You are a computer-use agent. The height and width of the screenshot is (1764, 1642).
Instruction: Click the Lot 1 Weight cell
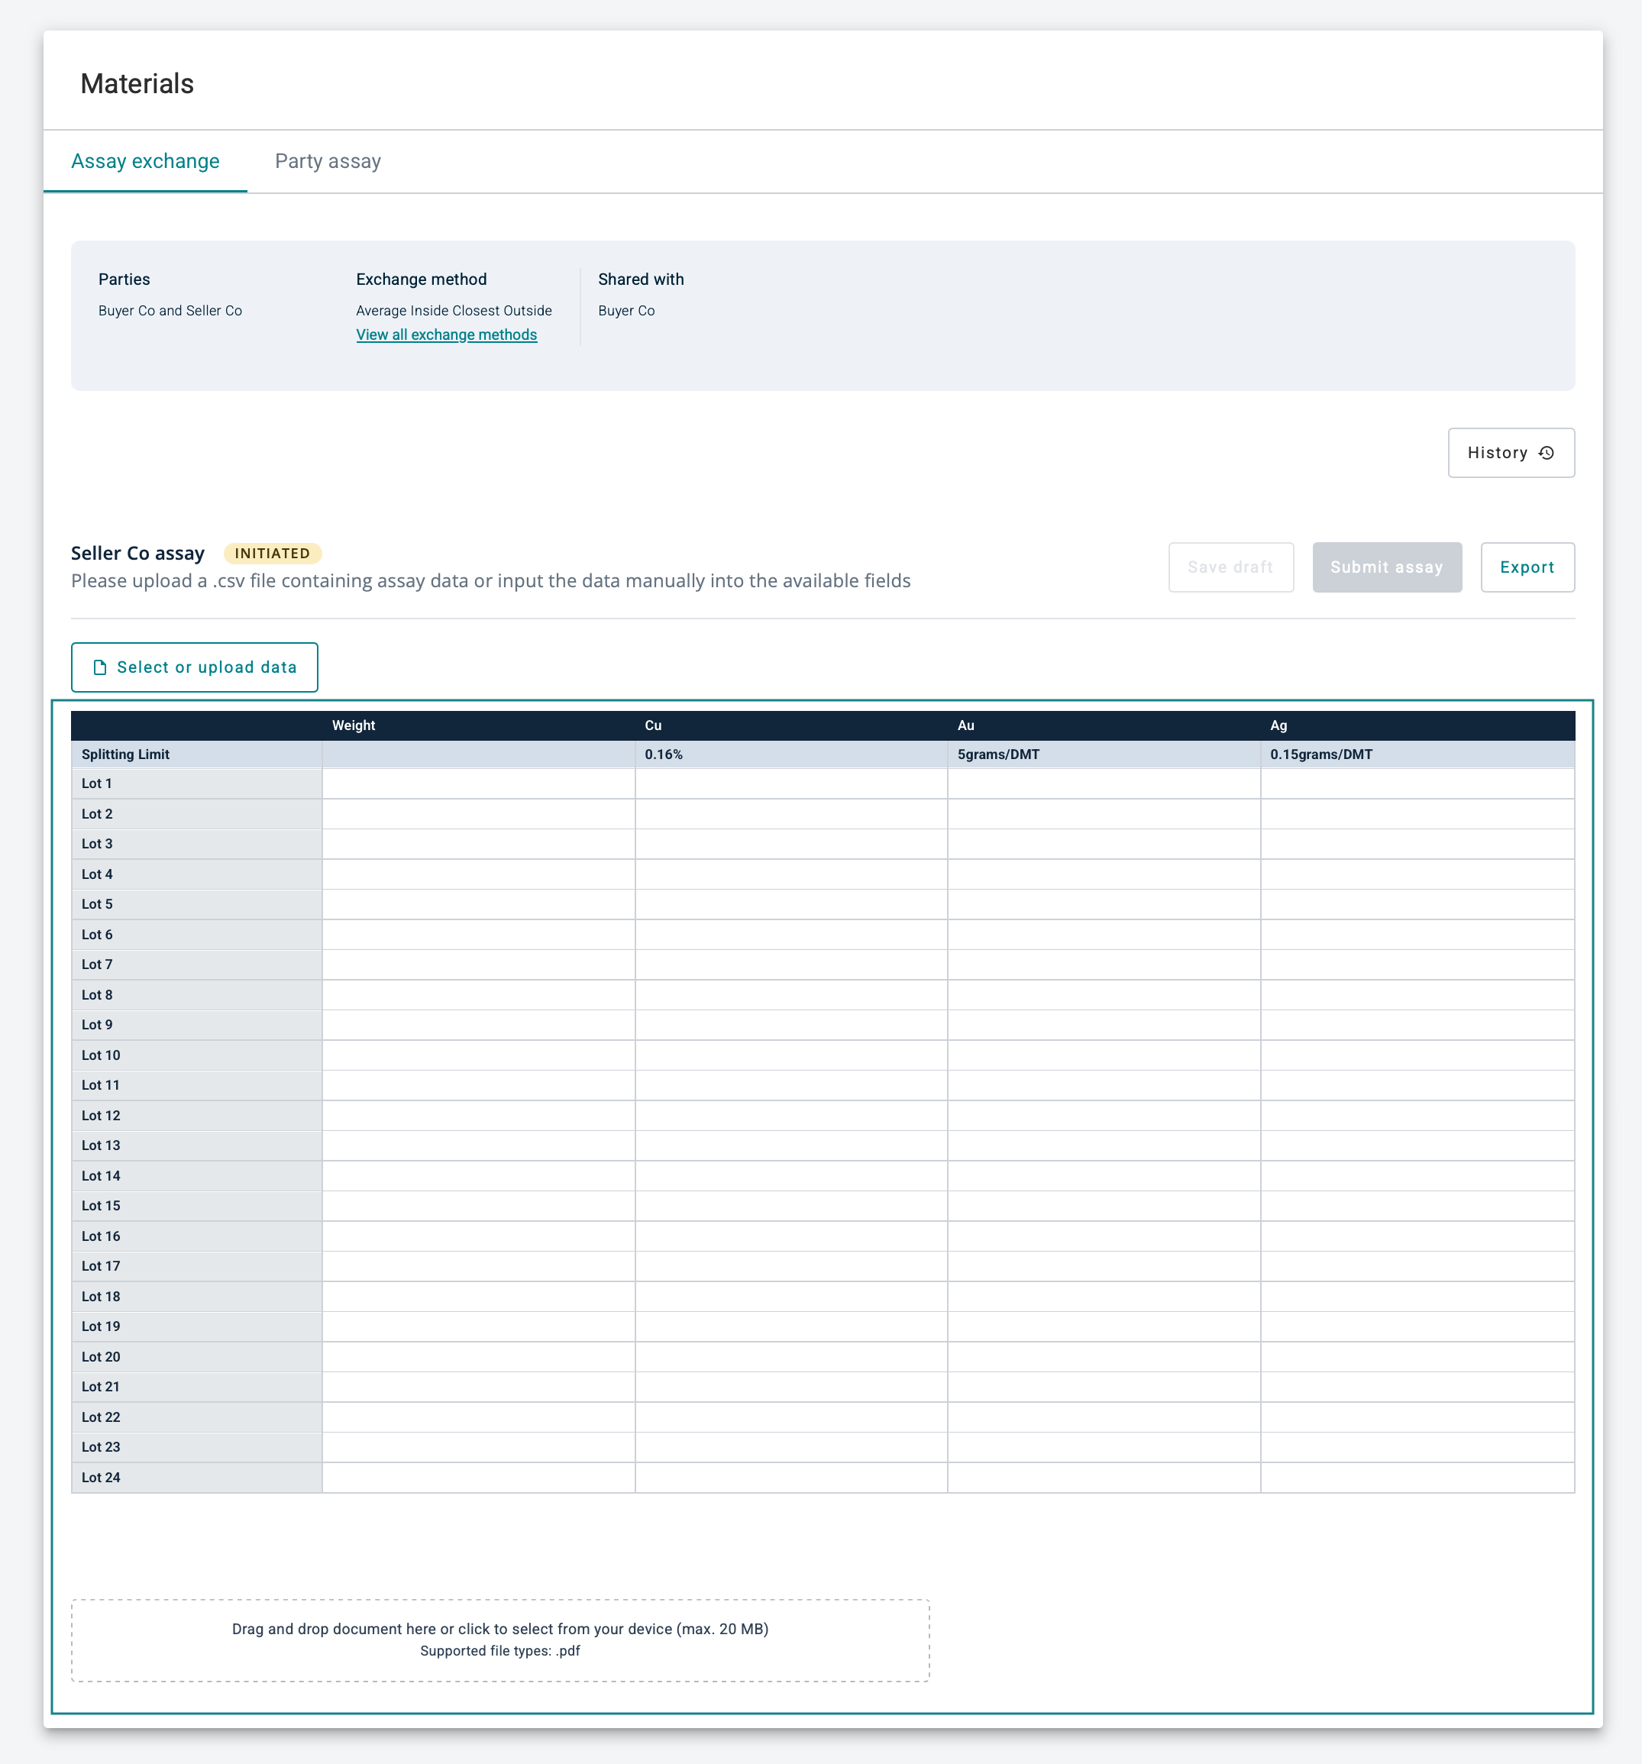(478, 783)
